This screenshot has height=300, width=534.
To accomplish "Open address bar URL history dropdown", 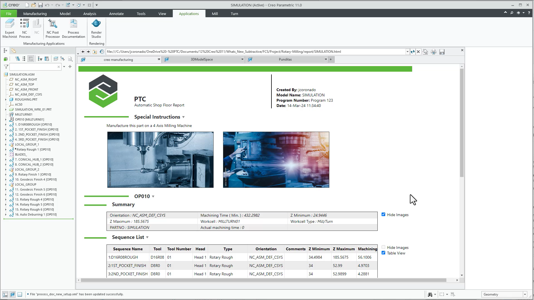I will [407, 52].
